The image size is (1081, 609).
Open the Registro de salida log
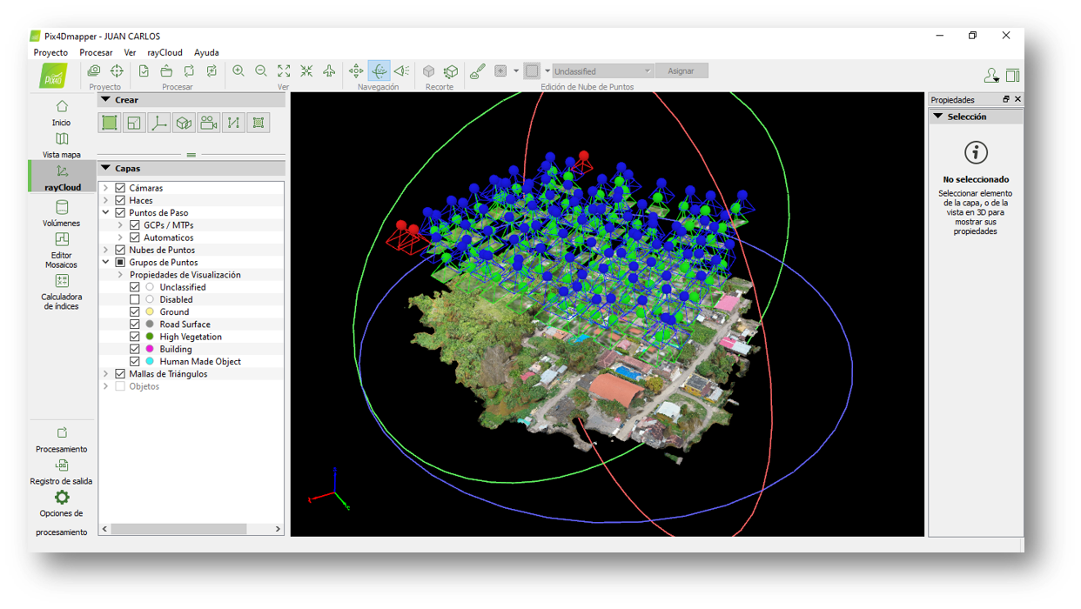62,472
